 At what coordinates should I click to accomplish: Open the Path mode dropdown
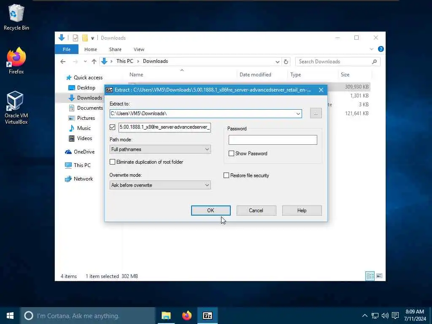point(160,149)
